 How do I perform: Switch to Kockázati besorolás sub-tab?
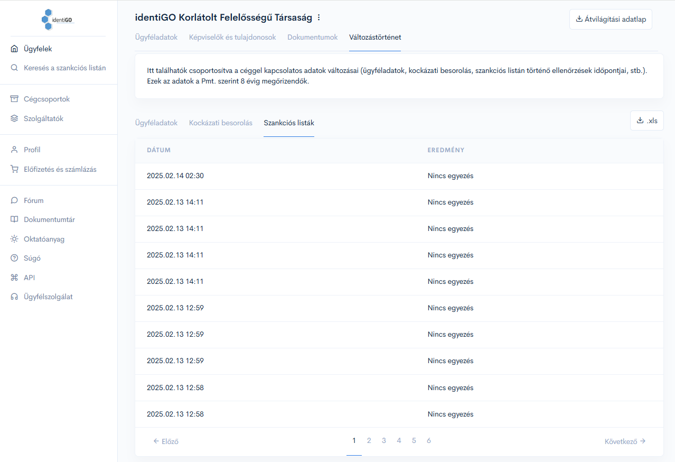[221, 123]
